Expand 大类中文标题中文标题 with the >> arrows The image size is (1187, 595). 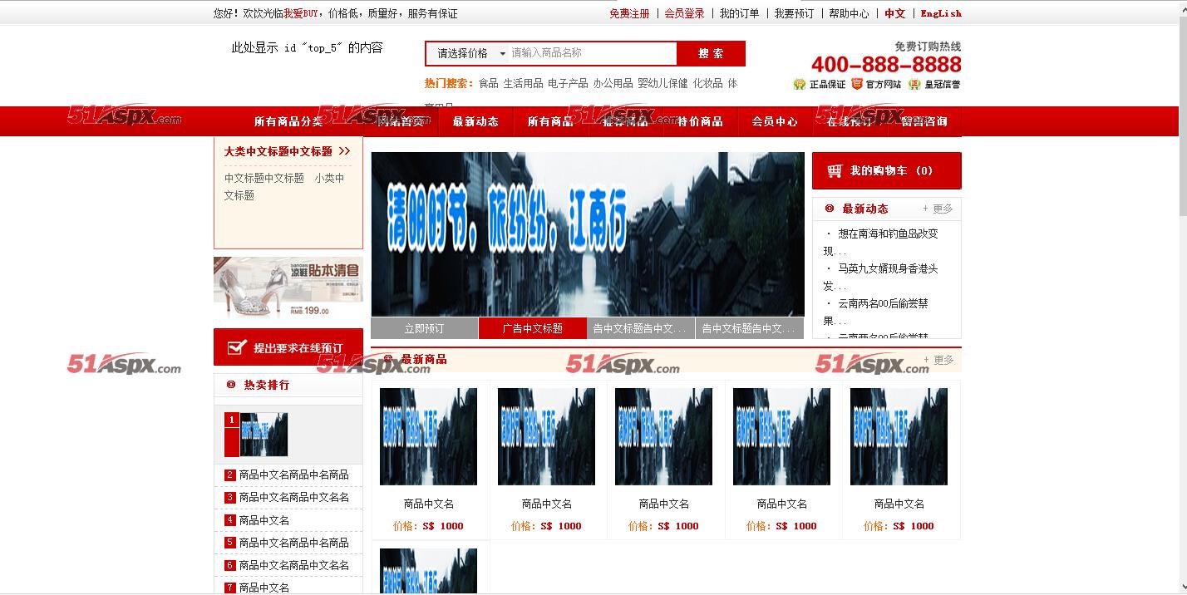tap(345, 151)
